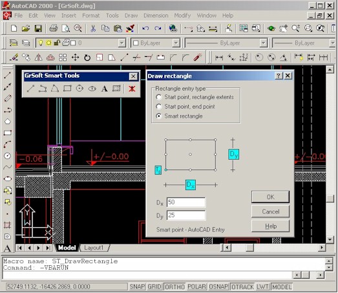The width and height of the screenshot is (338, 293).
Task: Click the MODEL status bar button
Action: pos(282,287)
